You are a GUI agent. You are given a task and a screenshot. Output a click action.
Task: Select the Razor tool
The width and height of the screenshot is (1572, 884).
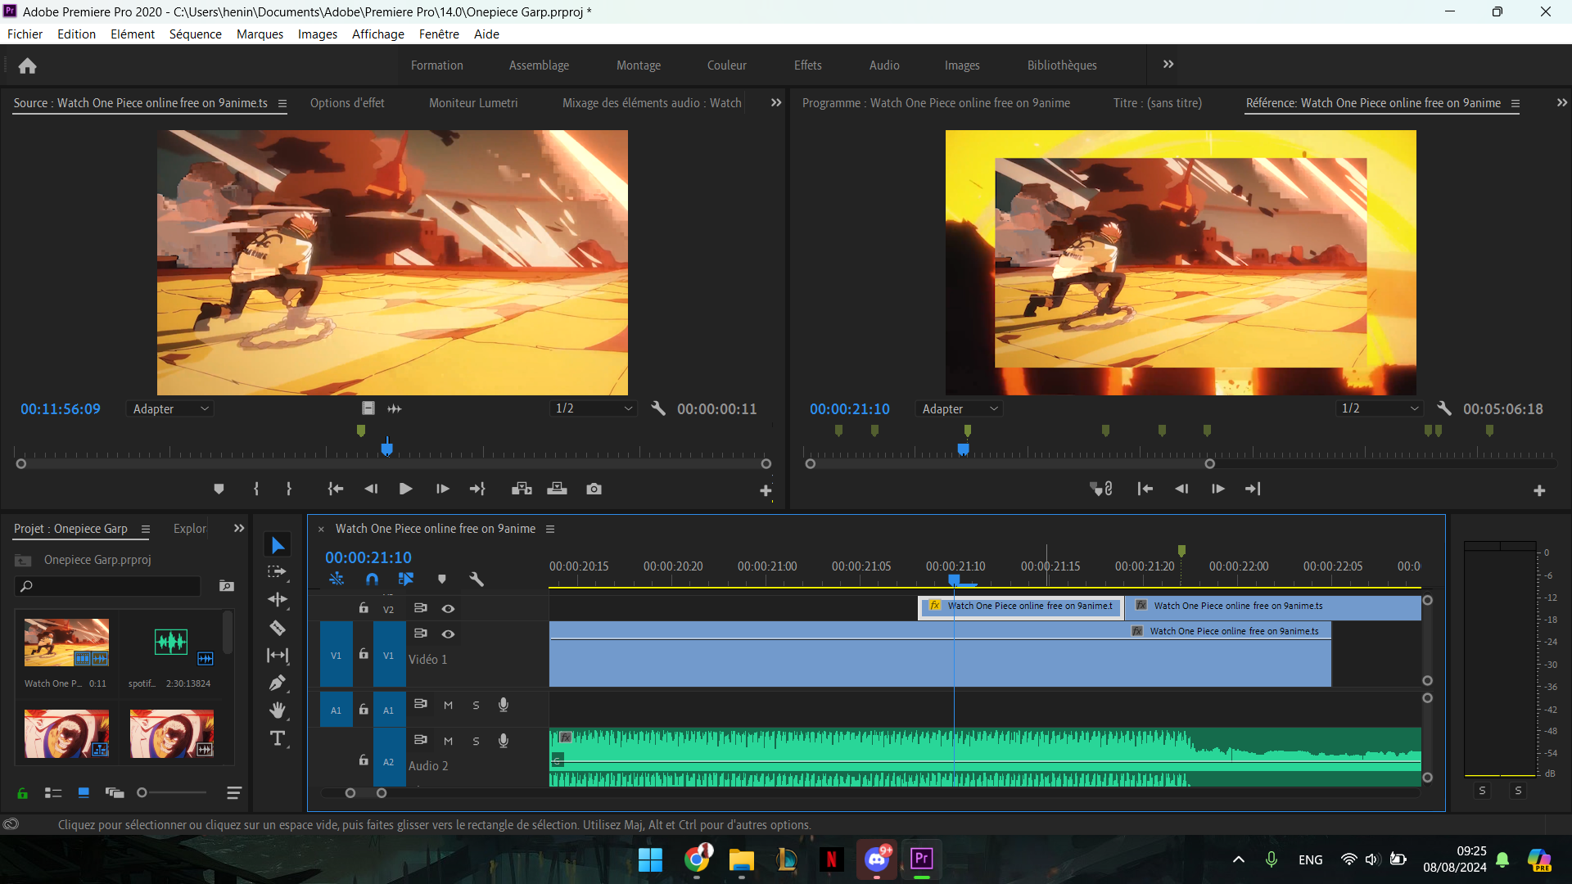click(278, 628)
